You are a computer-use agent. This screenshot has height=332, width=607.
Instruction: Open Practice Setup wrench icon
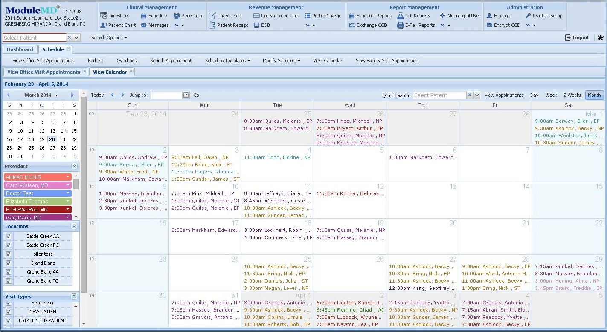tap(528, 16)
